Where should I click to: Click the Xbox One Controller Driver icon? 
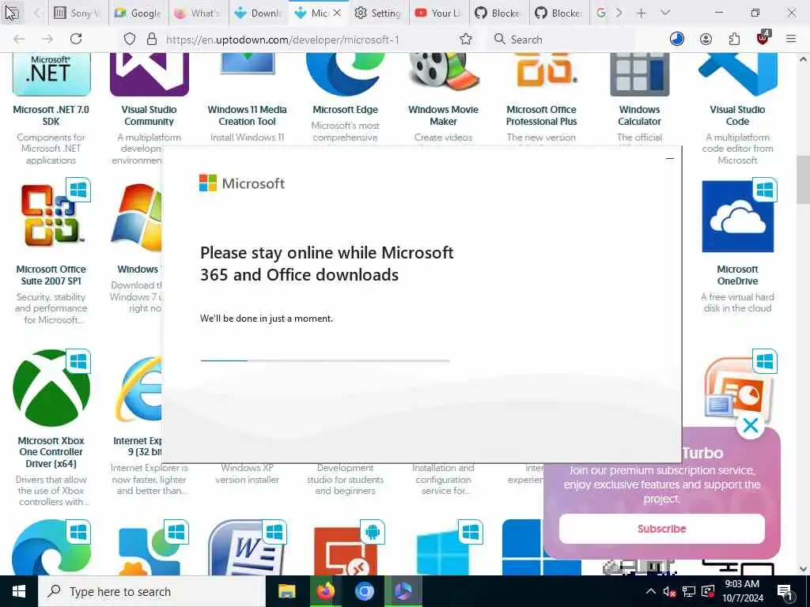pos(51,388)
